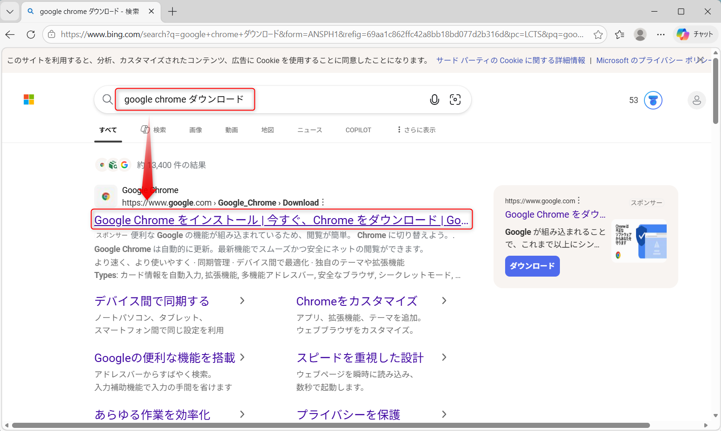Reload the current page

(31, 34)
